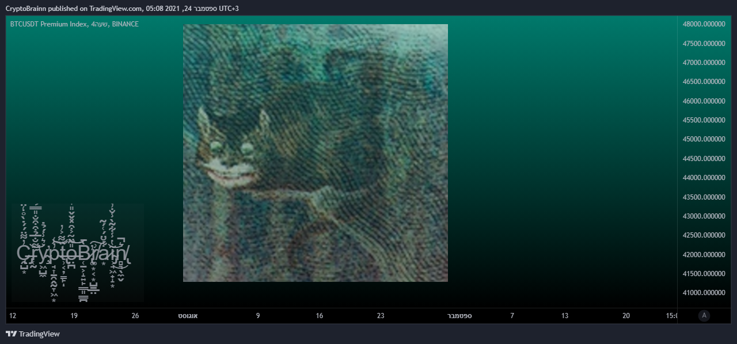Click price label 45500.000000
Screen dimensions: 737x344
pos(704,120)
